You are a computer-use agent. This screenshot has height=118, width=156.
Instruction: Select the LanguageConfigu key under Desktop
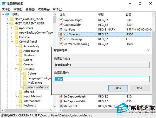[39, 78]
